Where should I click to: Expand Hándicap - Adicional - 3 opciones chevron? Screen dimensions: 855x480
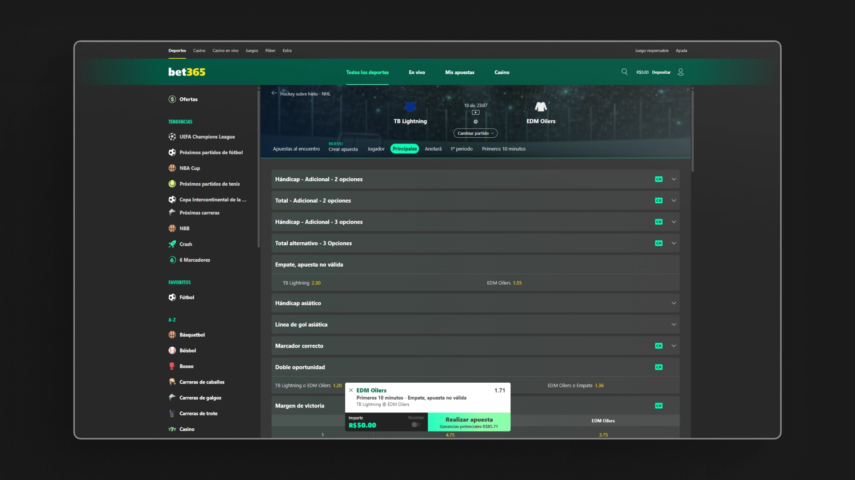point(674,222)
